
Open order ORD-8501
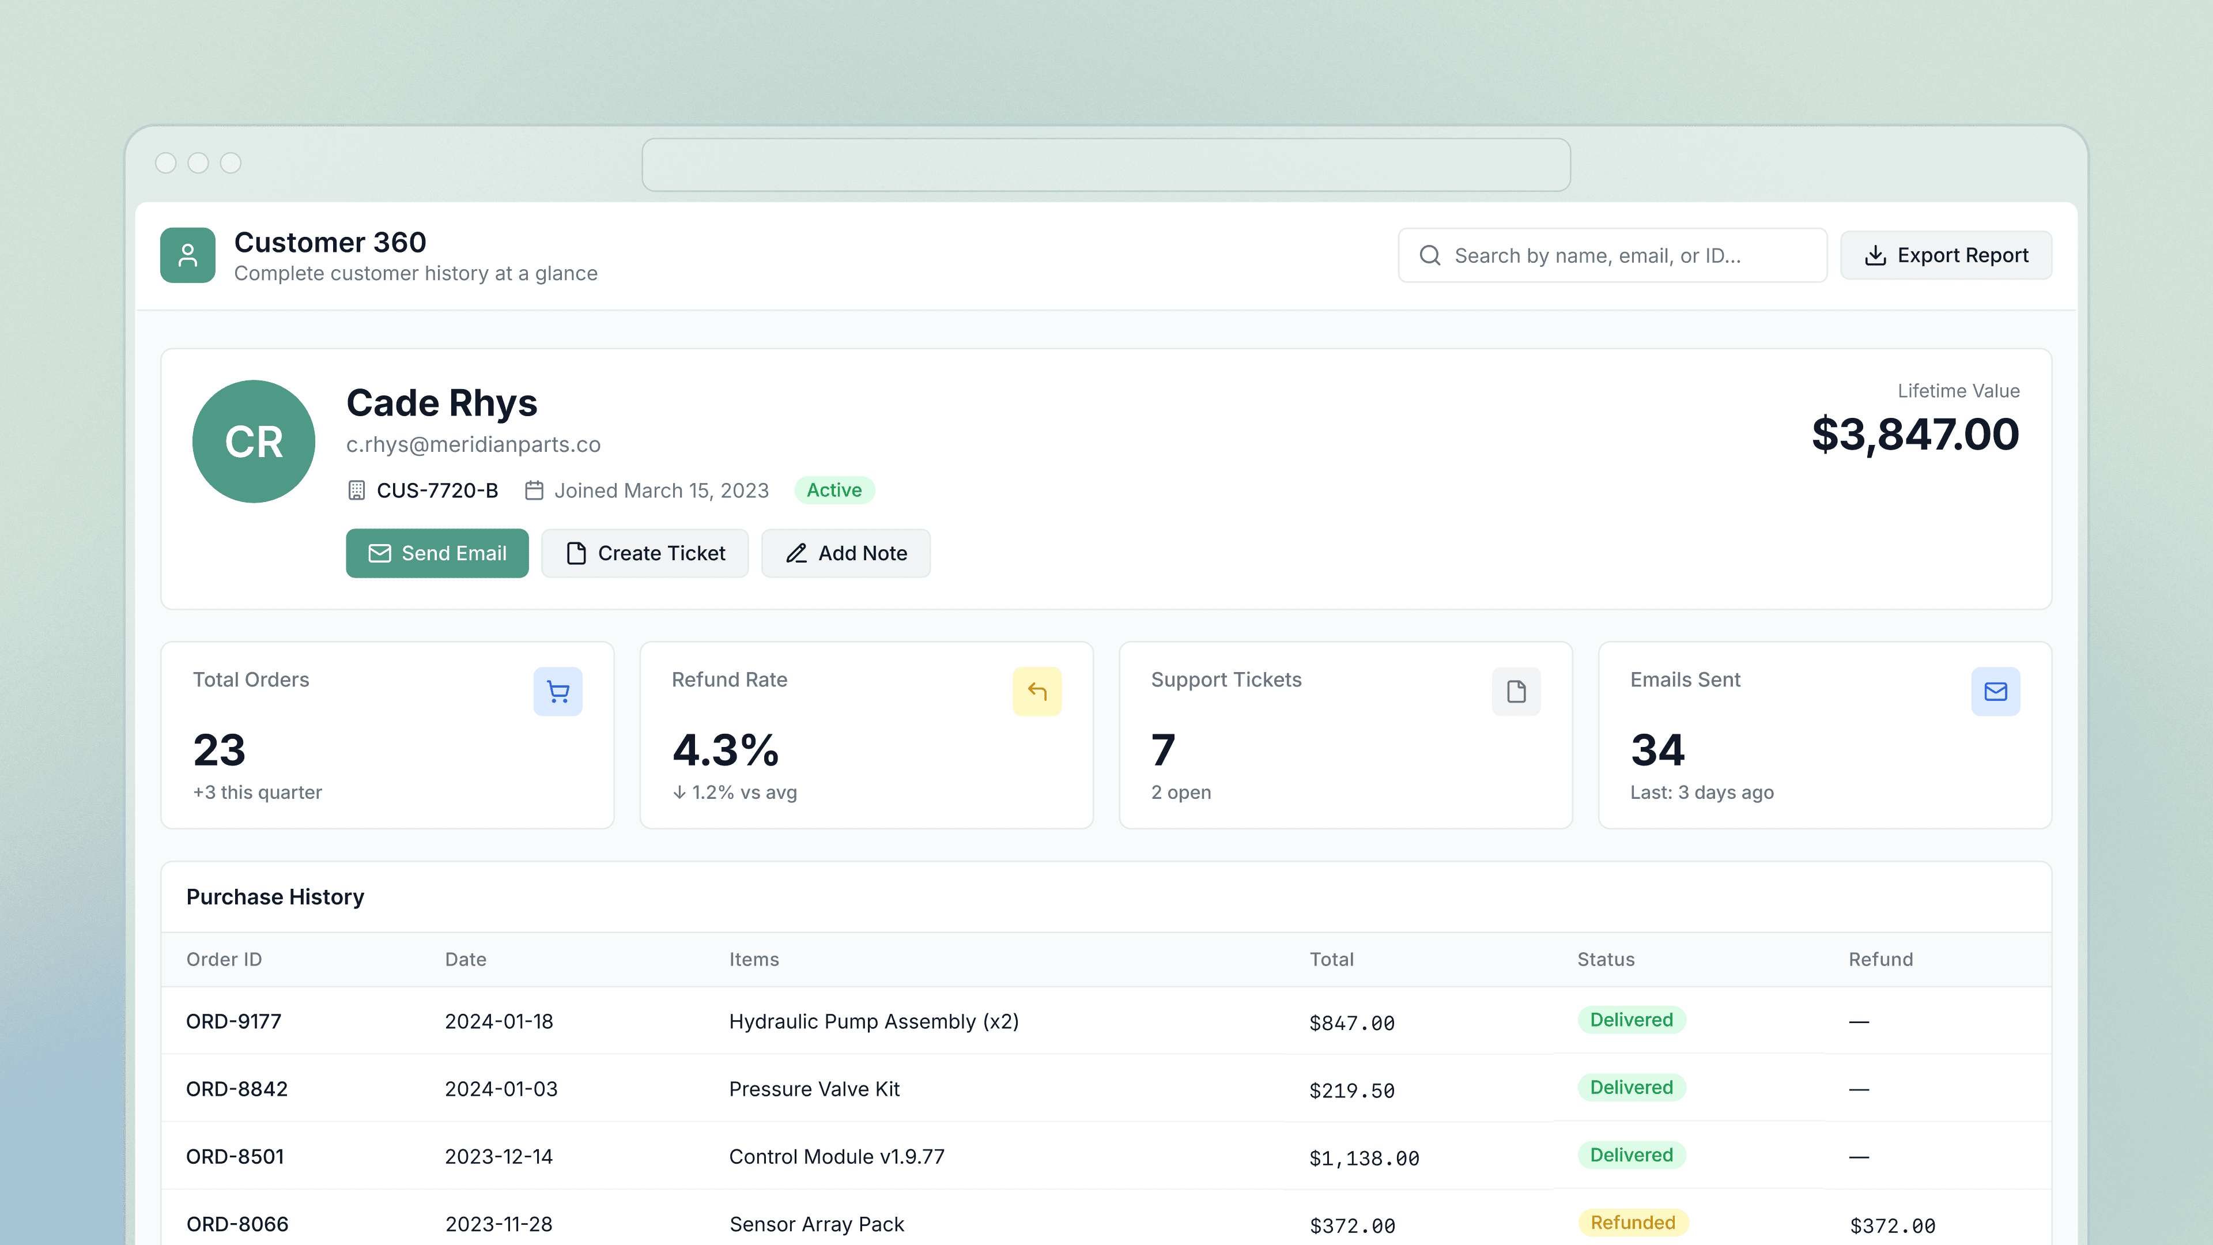click(235, 1156)
